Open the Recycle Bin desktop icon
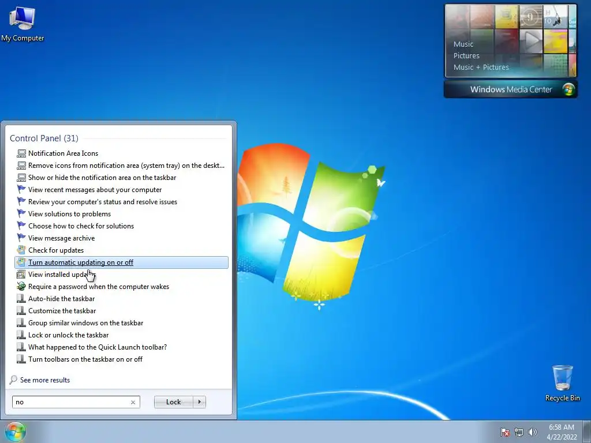 coord(562,383)
